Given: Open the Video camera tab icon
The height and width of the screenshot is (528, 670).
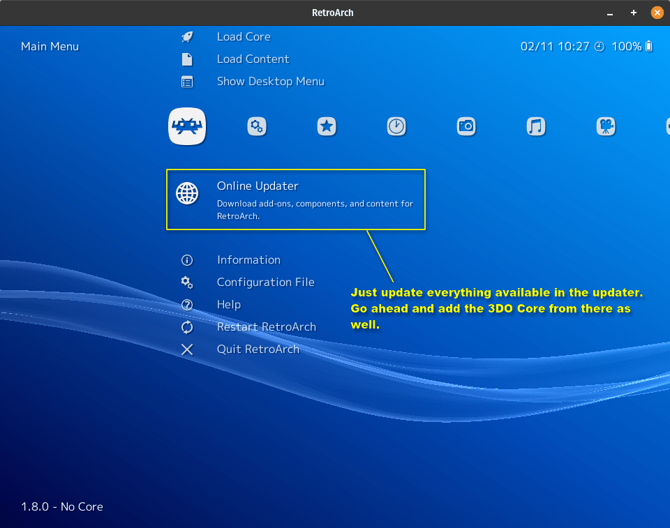Looking at the screenshot, I should (x=605, y=126).
